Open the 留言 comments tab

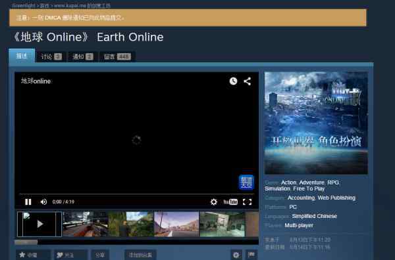tap(117, 56)
